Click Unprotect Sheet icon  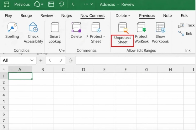click(123, 28)
